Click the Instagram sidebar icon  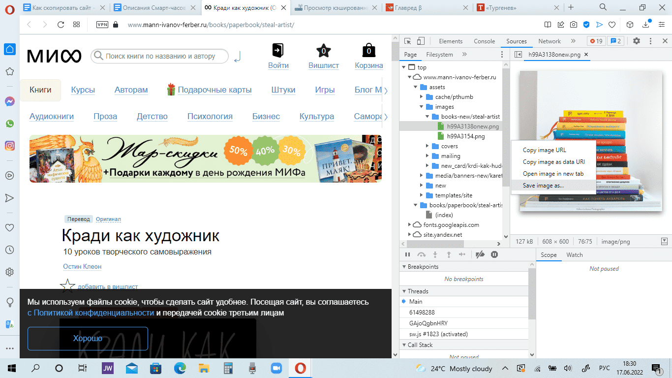click(x=9, y=146)
